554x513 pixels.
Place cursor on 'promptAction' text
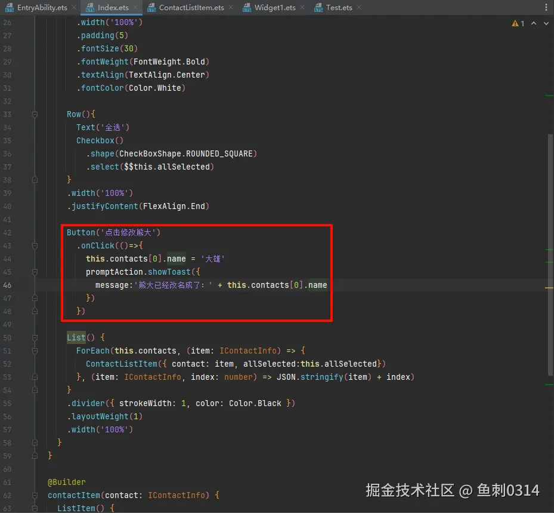(x=114, y=272)
